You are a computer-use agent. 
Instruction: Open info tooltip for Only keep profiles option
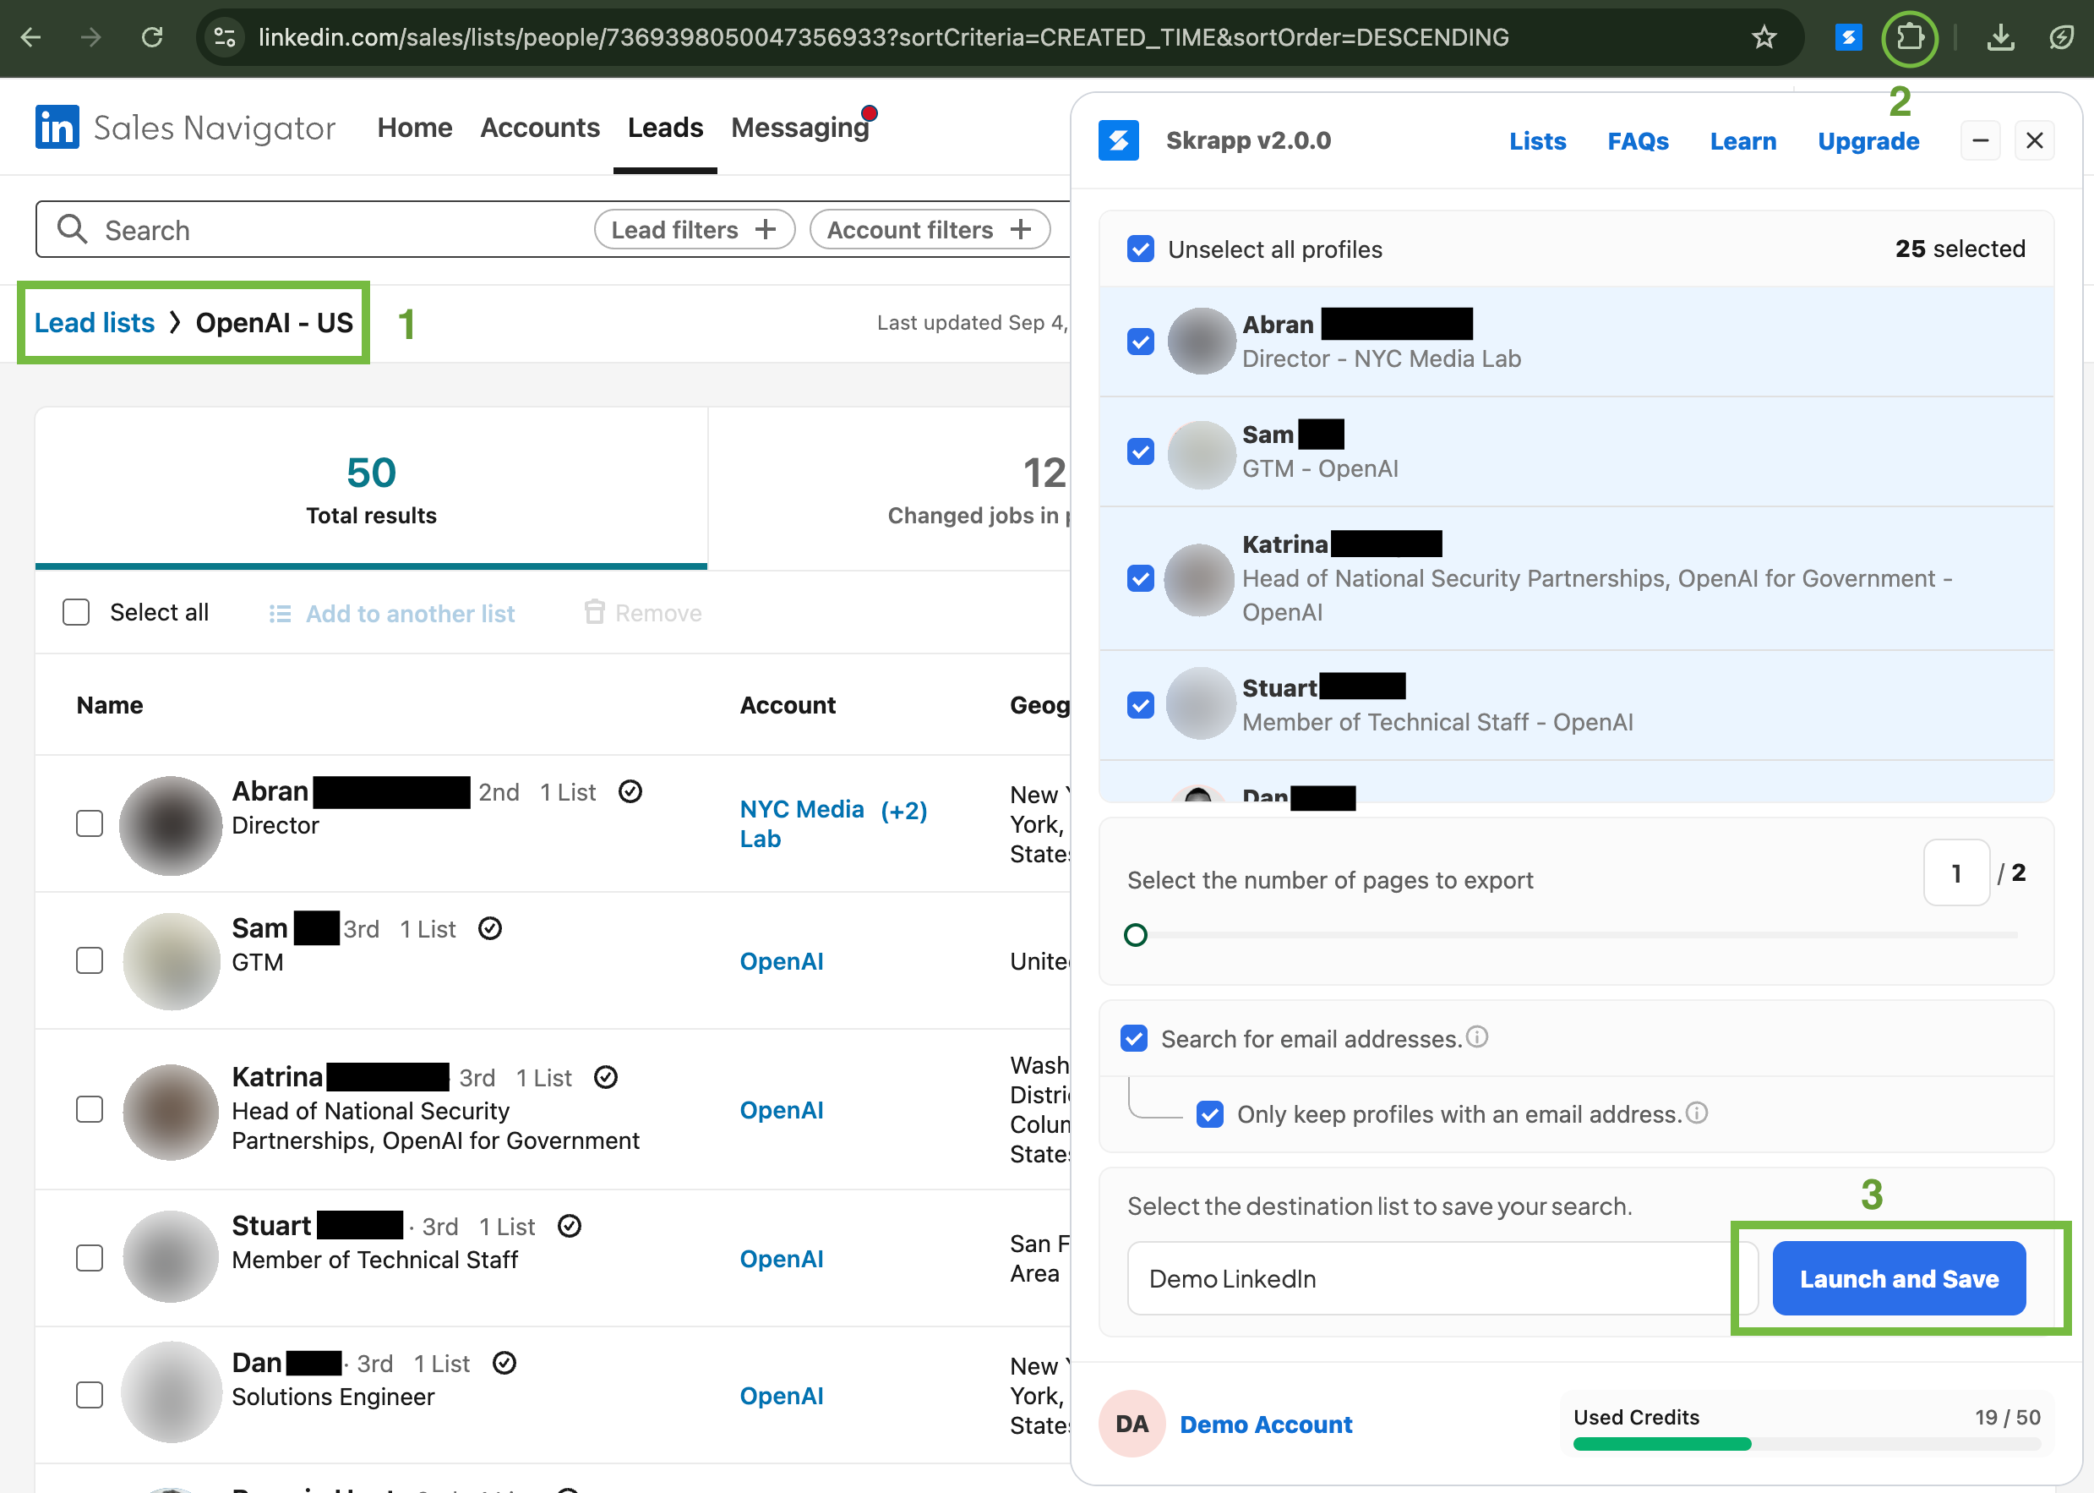point(1696,1113)
